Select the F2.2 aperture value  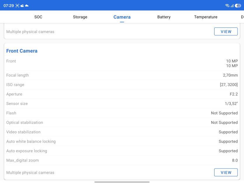(234, 94)
